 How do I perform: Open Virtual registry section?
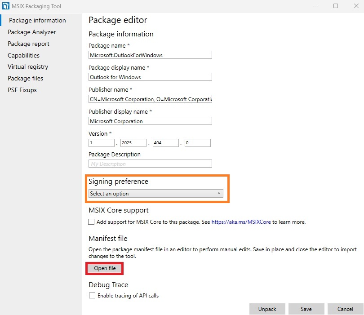(28, 67)
